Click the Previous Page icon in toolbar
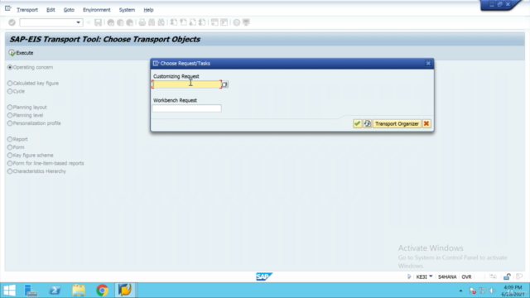This screenshot has width=530, height=298. click(183, 22)
